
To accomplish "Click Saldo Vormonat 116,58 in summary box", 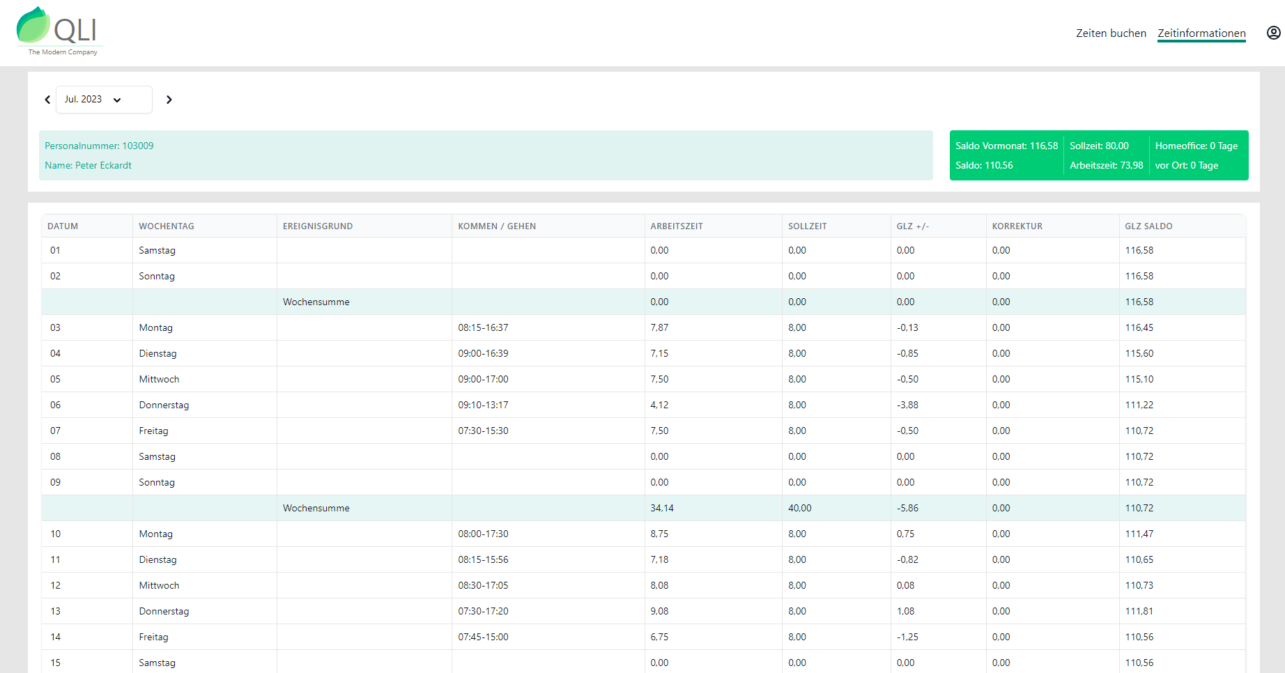I will point(1006,146).
